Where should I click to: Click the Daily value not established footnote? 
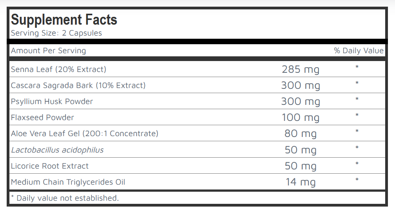65,198
